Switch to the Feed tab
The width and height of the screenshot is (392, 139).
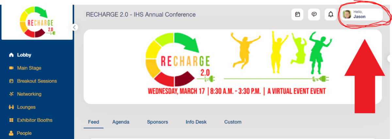tap(93, 122)
